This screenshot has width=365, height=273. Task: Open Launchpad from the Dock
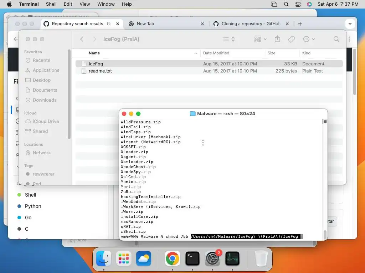[124, 258]
